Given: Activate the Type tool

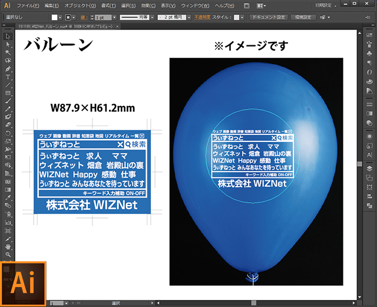Looking at the screenshot, I should click(x=8, y=77).
